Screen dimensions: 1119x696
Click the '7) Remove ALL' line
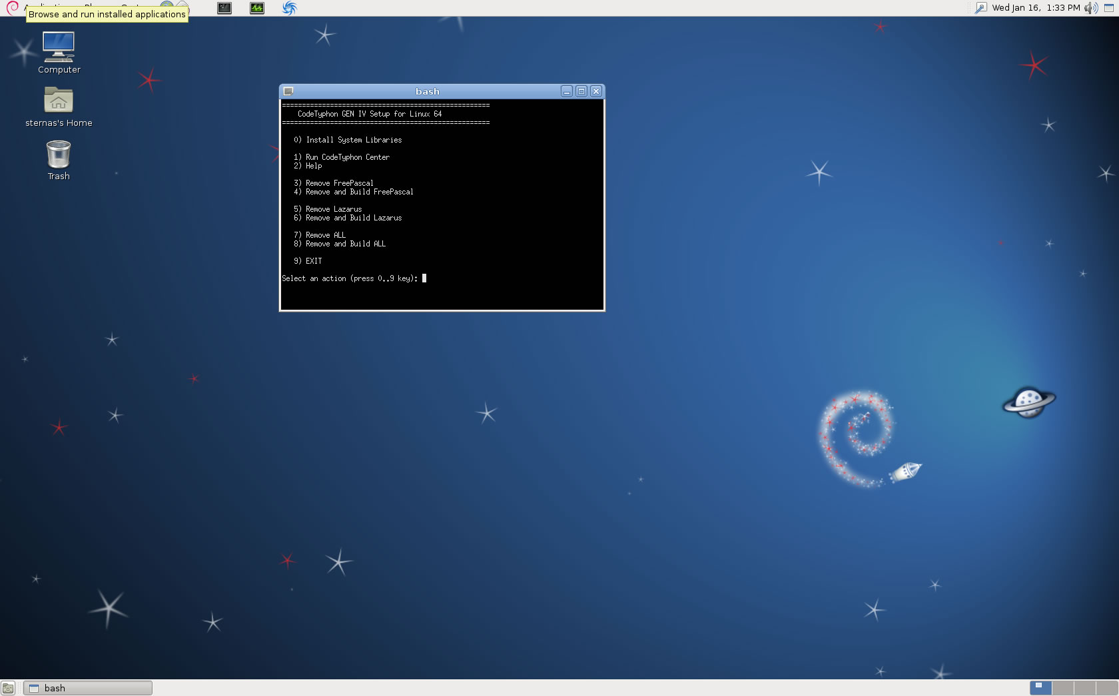point(320,235)
